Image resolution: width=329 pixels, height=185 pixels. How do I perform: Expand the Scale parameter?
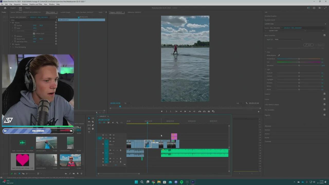[12, 28]
